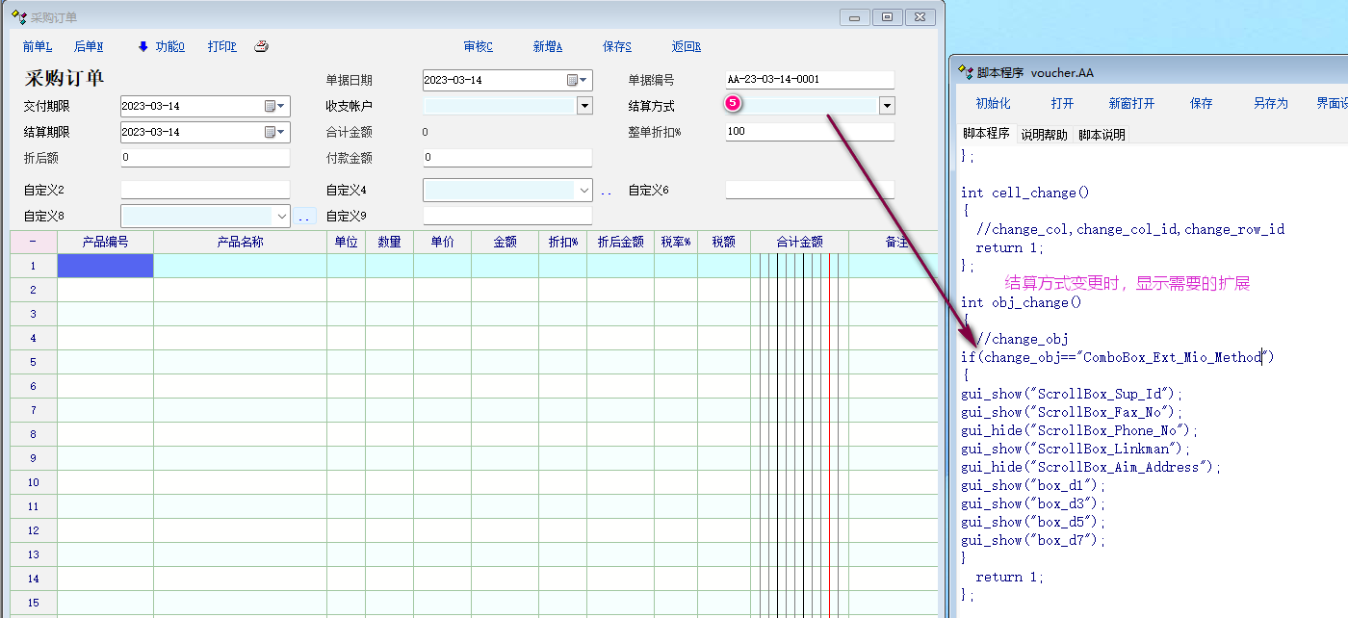Click the ".." browse button beside 自定义8

click(305, 218)
